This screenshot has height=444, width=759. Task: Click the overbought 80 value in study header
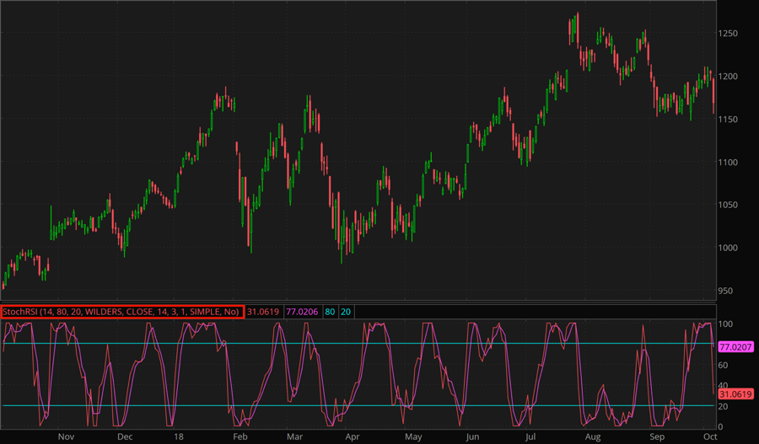point(330,312)
